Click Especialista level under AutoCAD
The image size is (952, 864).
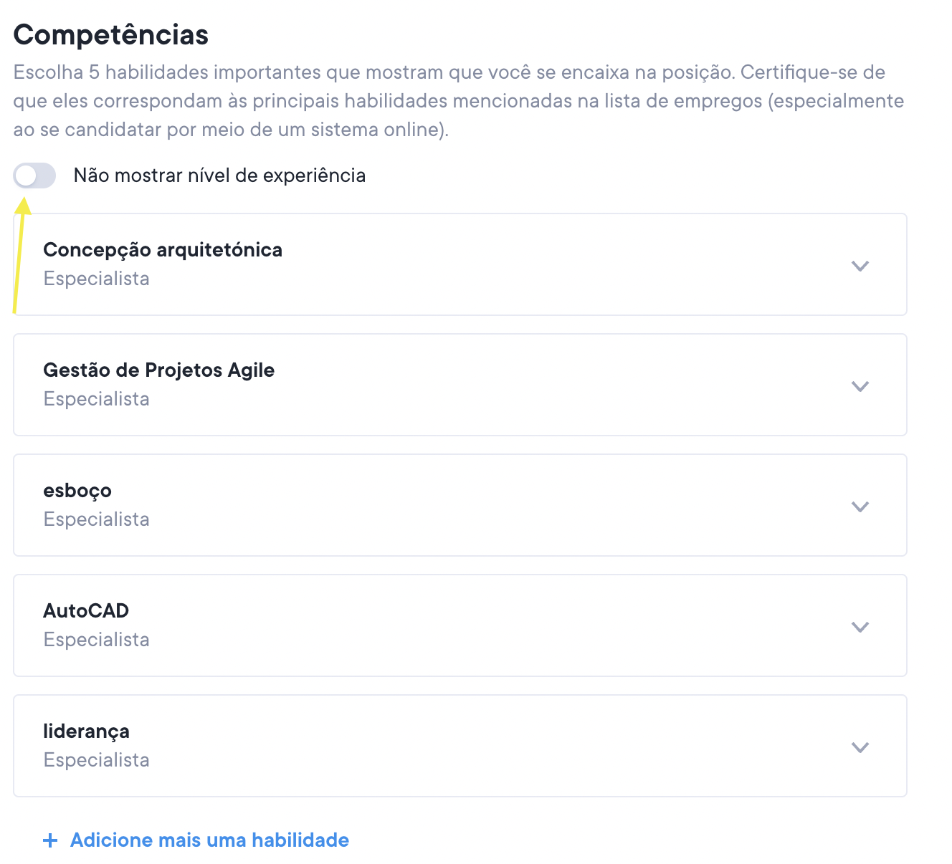(x=96, y=640)
